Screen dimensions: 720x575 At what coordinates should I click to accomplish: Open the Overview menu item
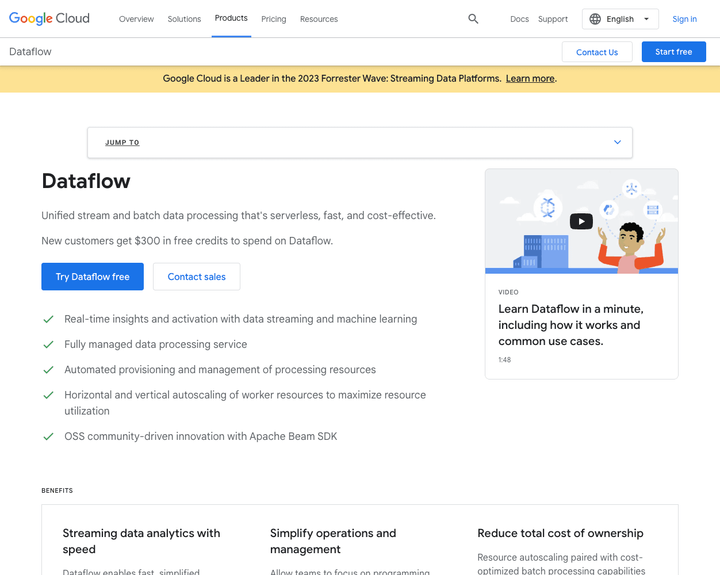136,19
